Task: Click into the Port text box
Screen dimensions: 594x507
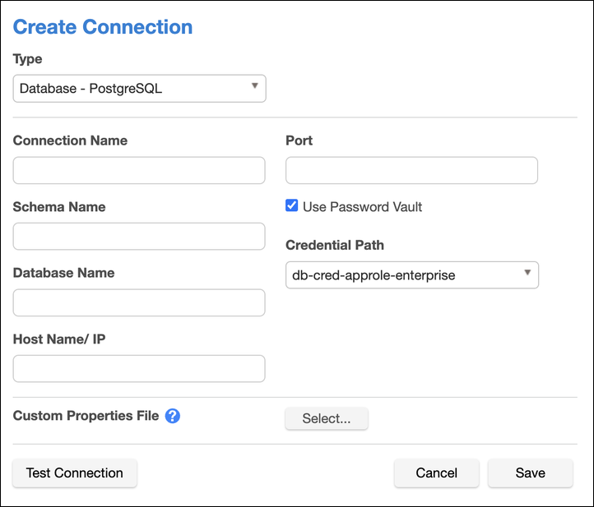Action: pyautogui.click(x=411, y=171)
